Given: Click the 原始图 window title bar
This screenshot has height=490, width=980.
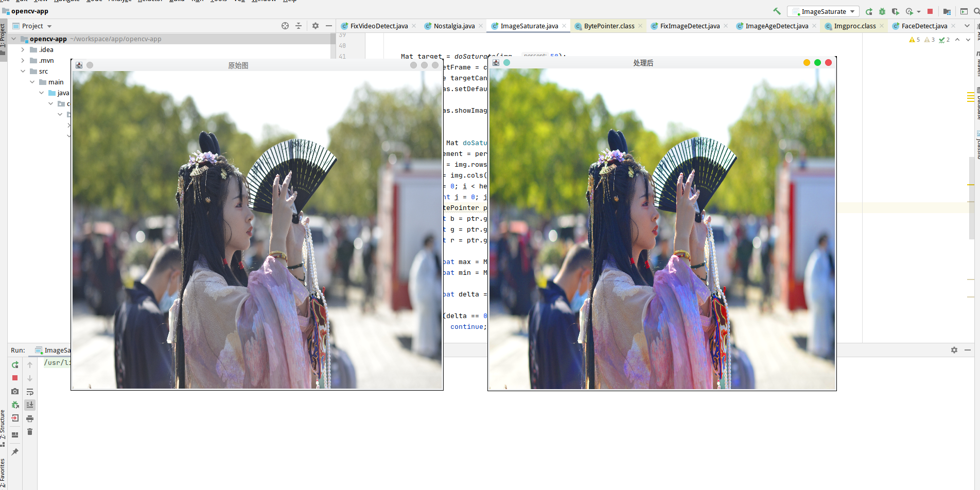Looking at the screenshot, I should [257, 65].
